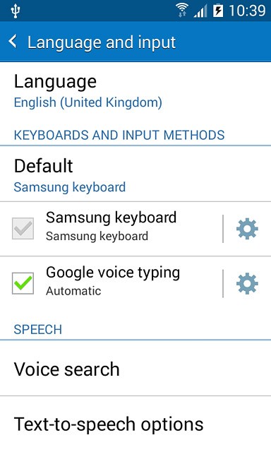Tap the back arrow in header
The image size is (271, 452).
(13, 42)
